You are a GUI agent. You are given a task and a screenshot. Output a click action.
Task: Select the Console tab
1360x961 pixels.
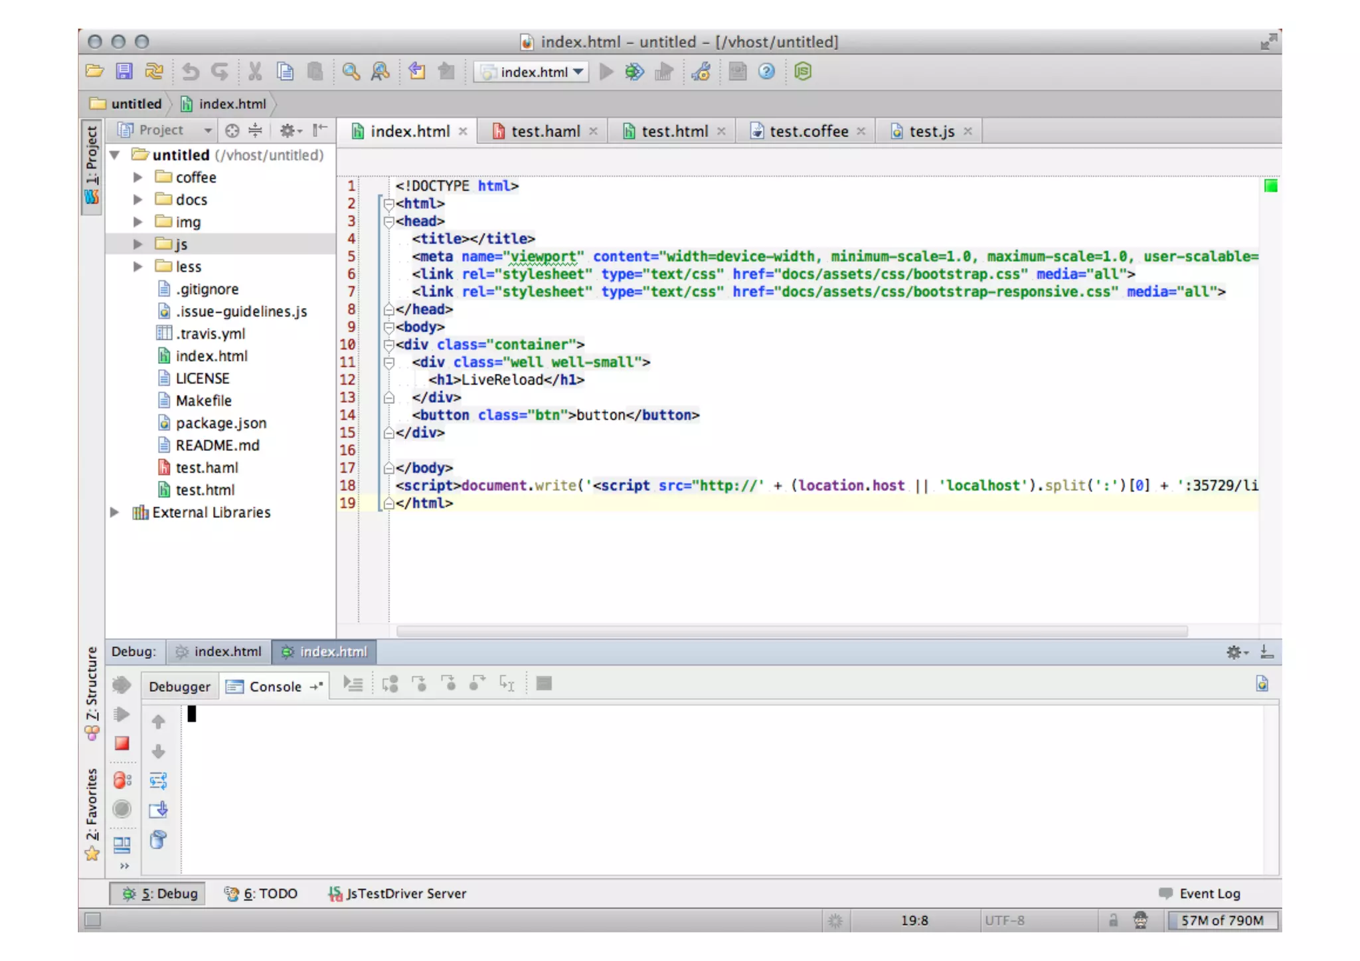coord(274,686)
